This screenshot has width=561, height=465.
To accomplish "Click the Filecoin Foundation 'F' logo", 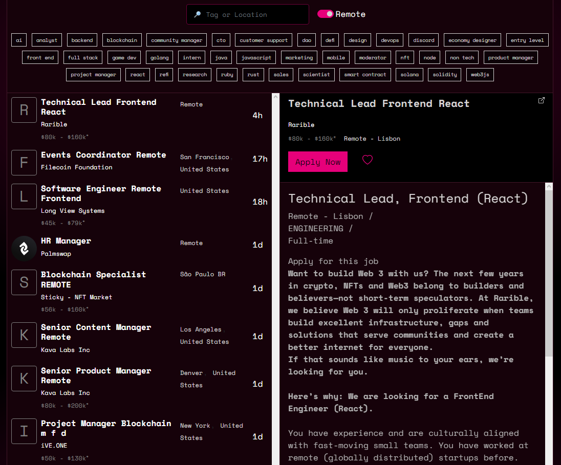I will [24, 162].
